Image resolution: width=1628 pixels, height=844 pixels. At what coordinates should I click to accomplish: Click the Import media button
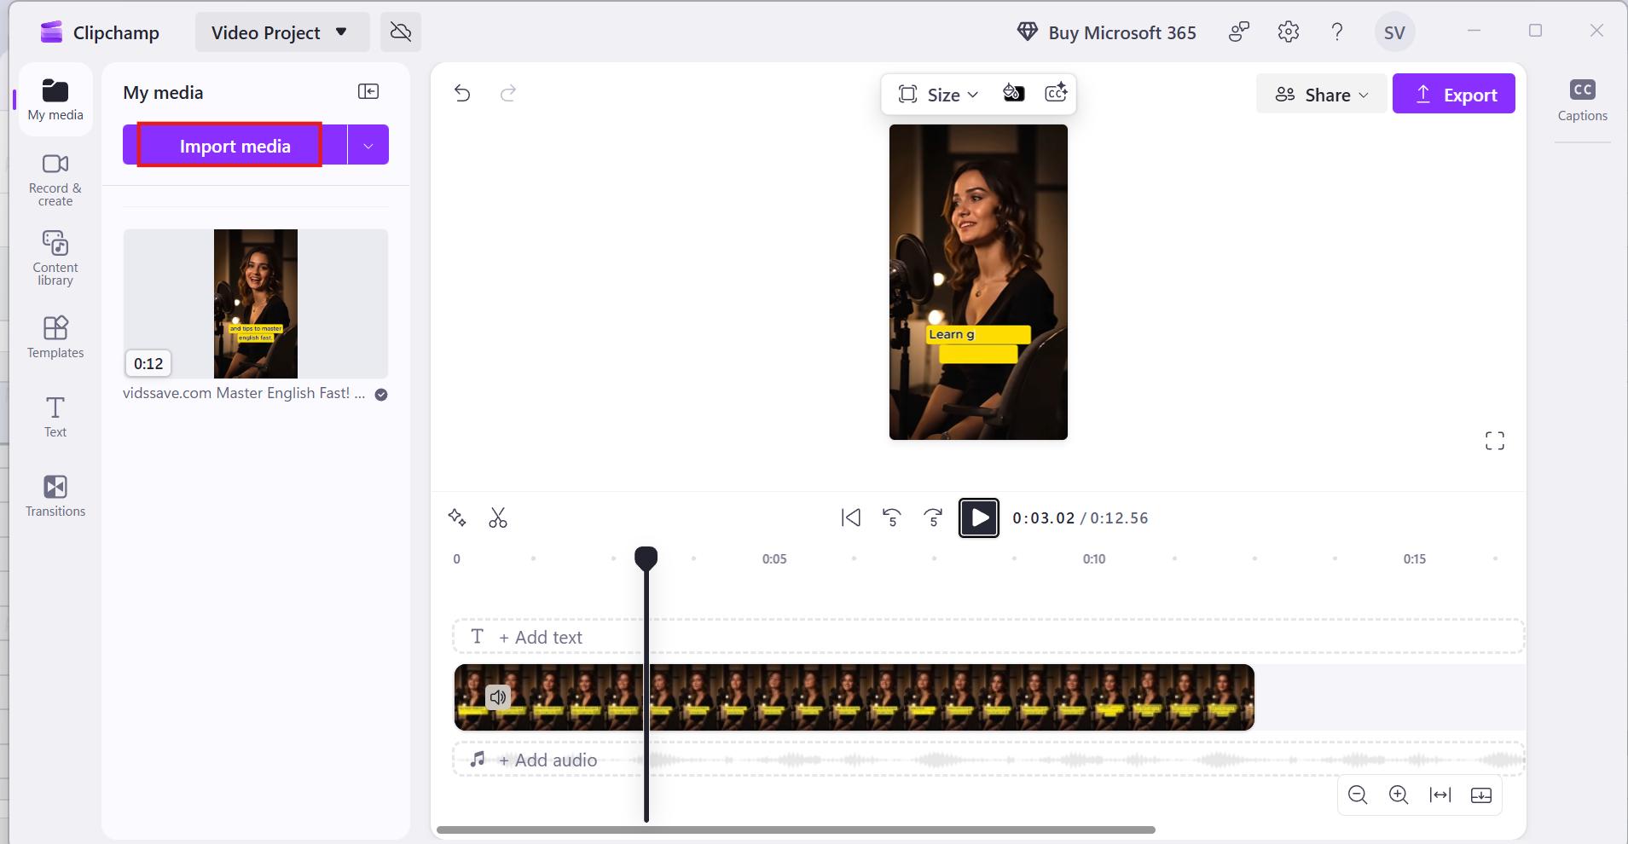point(235,146)
